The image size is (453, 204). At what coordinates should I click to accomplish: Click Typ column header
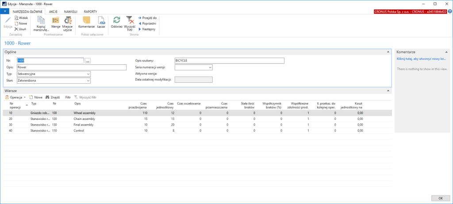pyautogui.click(x=34, y=103)
